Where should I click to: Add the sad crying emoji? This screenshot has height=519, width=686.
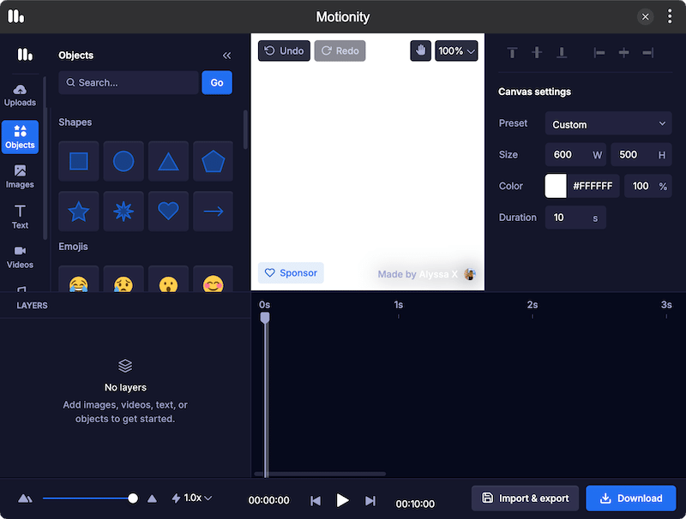(123, 279)
